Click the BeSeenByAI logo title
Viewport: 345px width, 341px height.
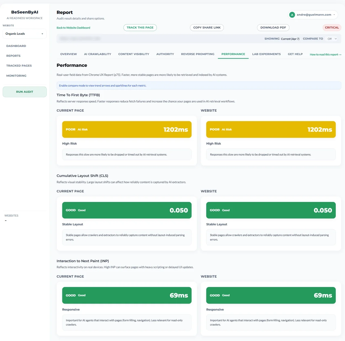pos(25,12)
